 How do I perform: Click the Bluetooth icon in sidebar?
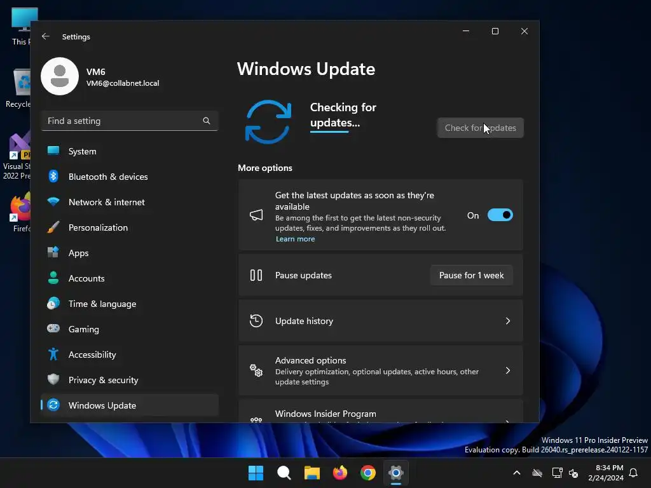(53, 177)
